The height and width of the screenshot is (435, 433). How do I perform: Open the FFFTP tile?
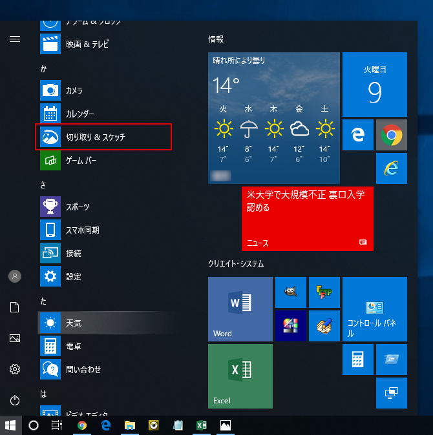[x=324, y=292]
